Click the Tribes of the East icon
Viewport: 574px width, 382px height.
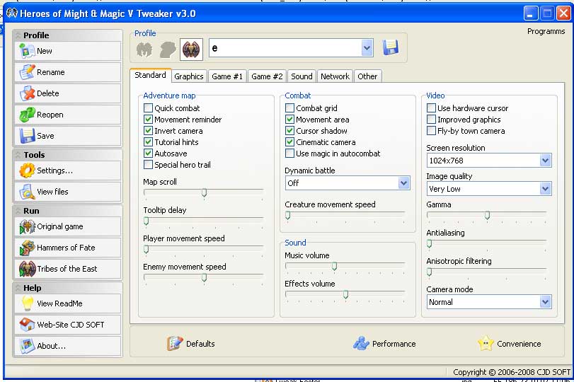[27, 269]
